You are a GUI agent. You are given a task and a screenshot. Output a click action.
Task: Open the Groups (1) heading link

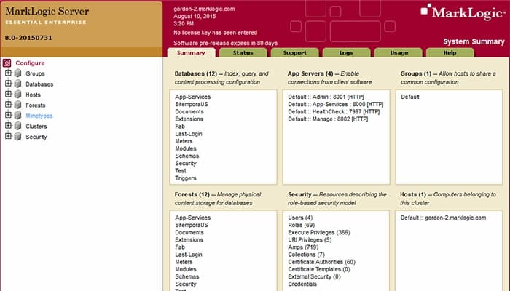pos(416,73)
